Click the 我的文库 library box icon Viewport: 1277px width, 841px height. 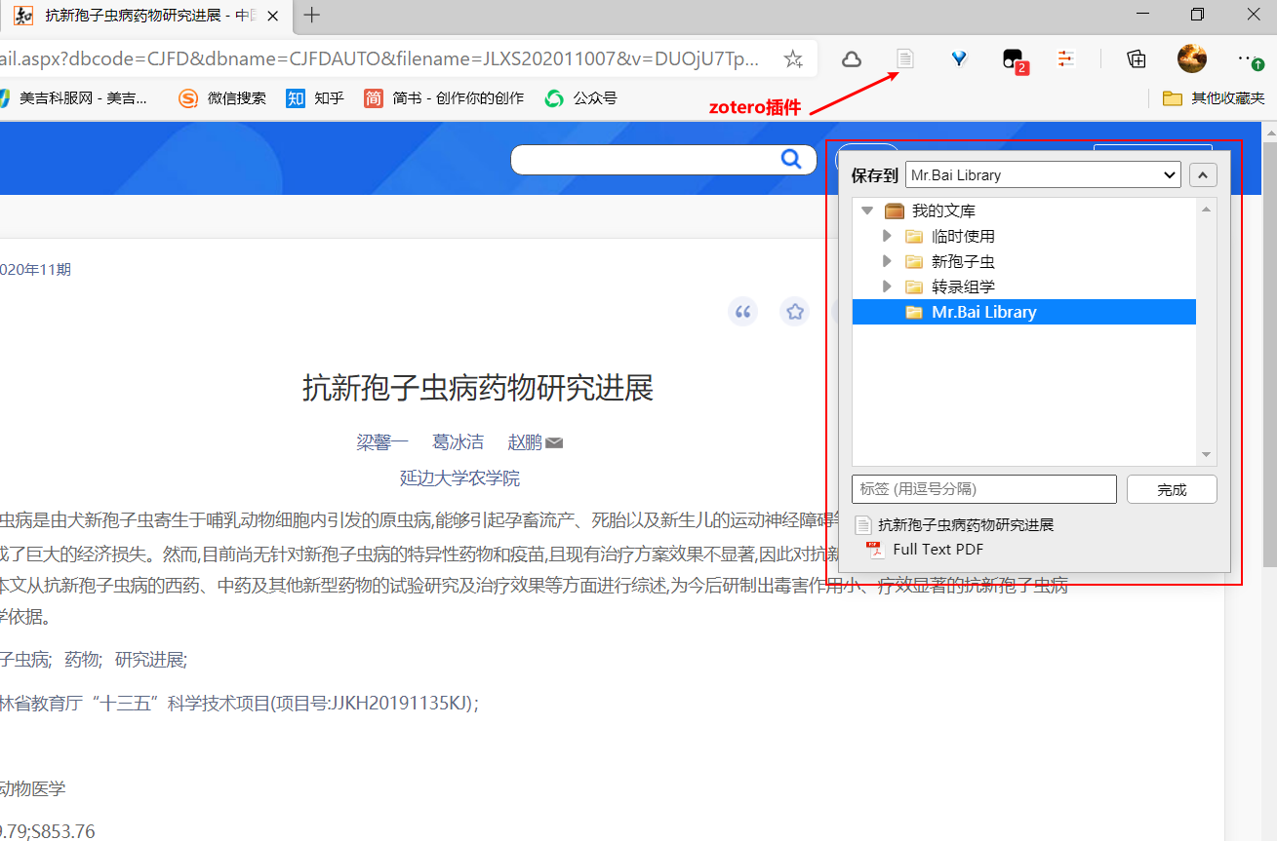[895, 210]
